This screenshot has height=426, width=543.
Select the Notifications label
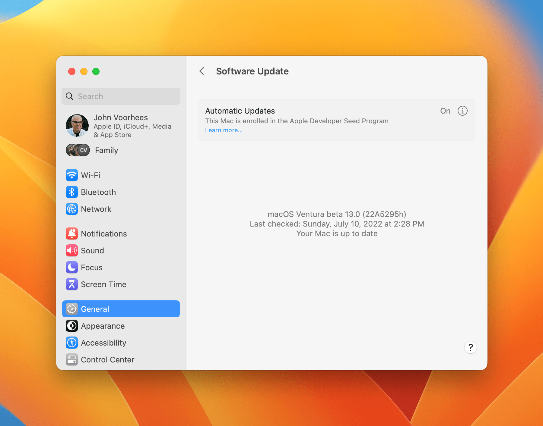pyautogui.click(x=104, y=233)
